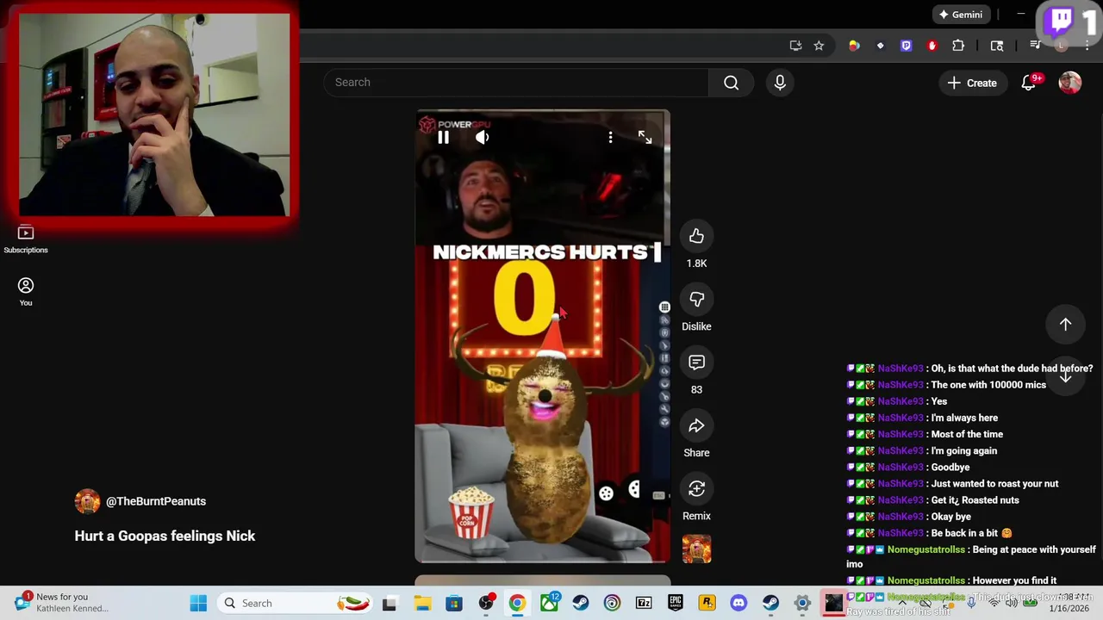This screenshot has width=1103, height=620.
Task: Open Discord from the taskbar
Action: [738, 603]
